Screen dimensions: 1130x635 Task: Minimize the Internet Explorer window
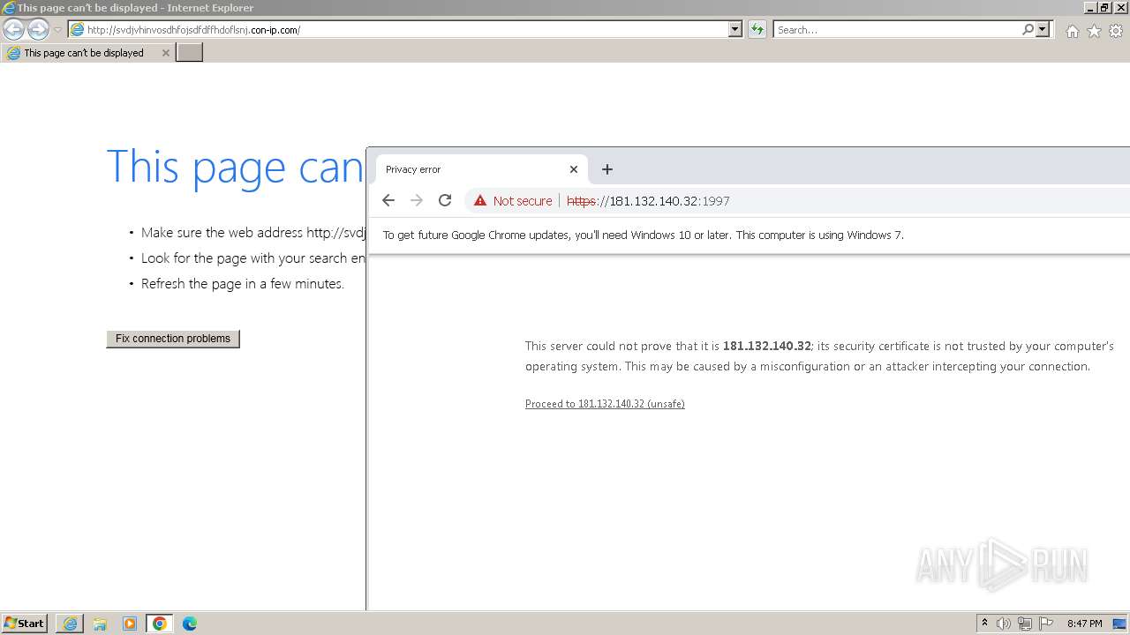pos(1091,8)
